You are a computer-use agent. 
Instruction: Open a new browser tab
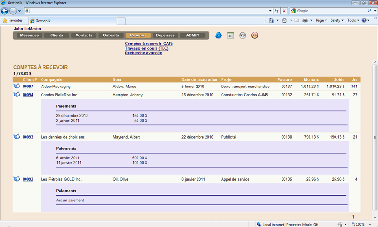pos(121,21)
